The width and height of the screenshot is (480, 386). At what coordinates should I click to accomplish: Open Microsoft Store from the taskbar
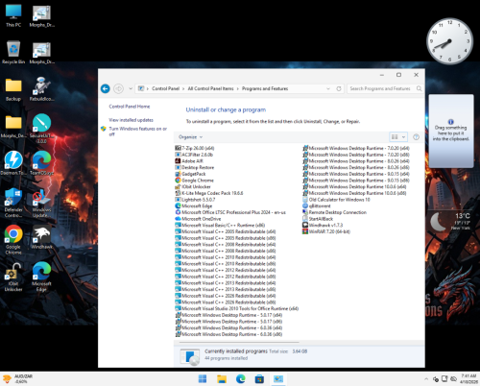tap(259, 379)
